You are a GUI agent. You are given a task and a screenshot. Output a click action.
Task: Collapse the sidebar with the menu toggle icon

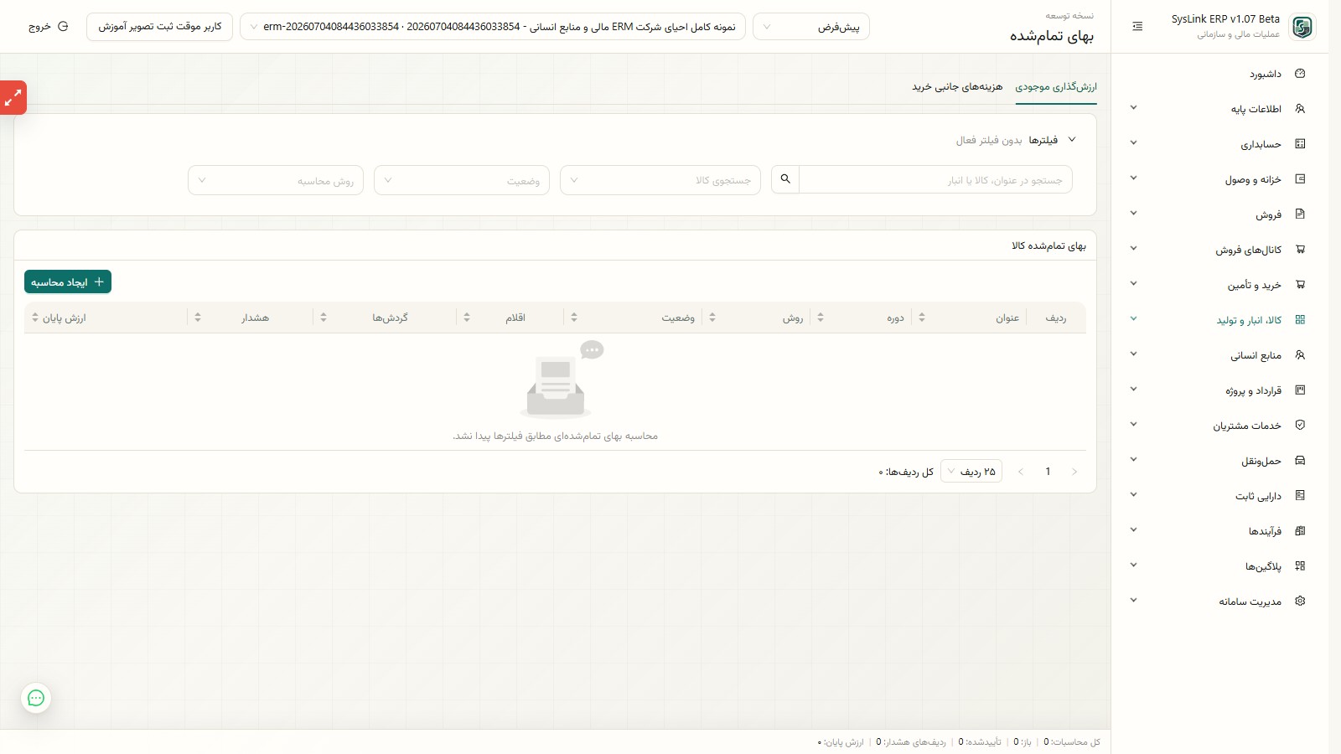click(x=1137, y=27)
